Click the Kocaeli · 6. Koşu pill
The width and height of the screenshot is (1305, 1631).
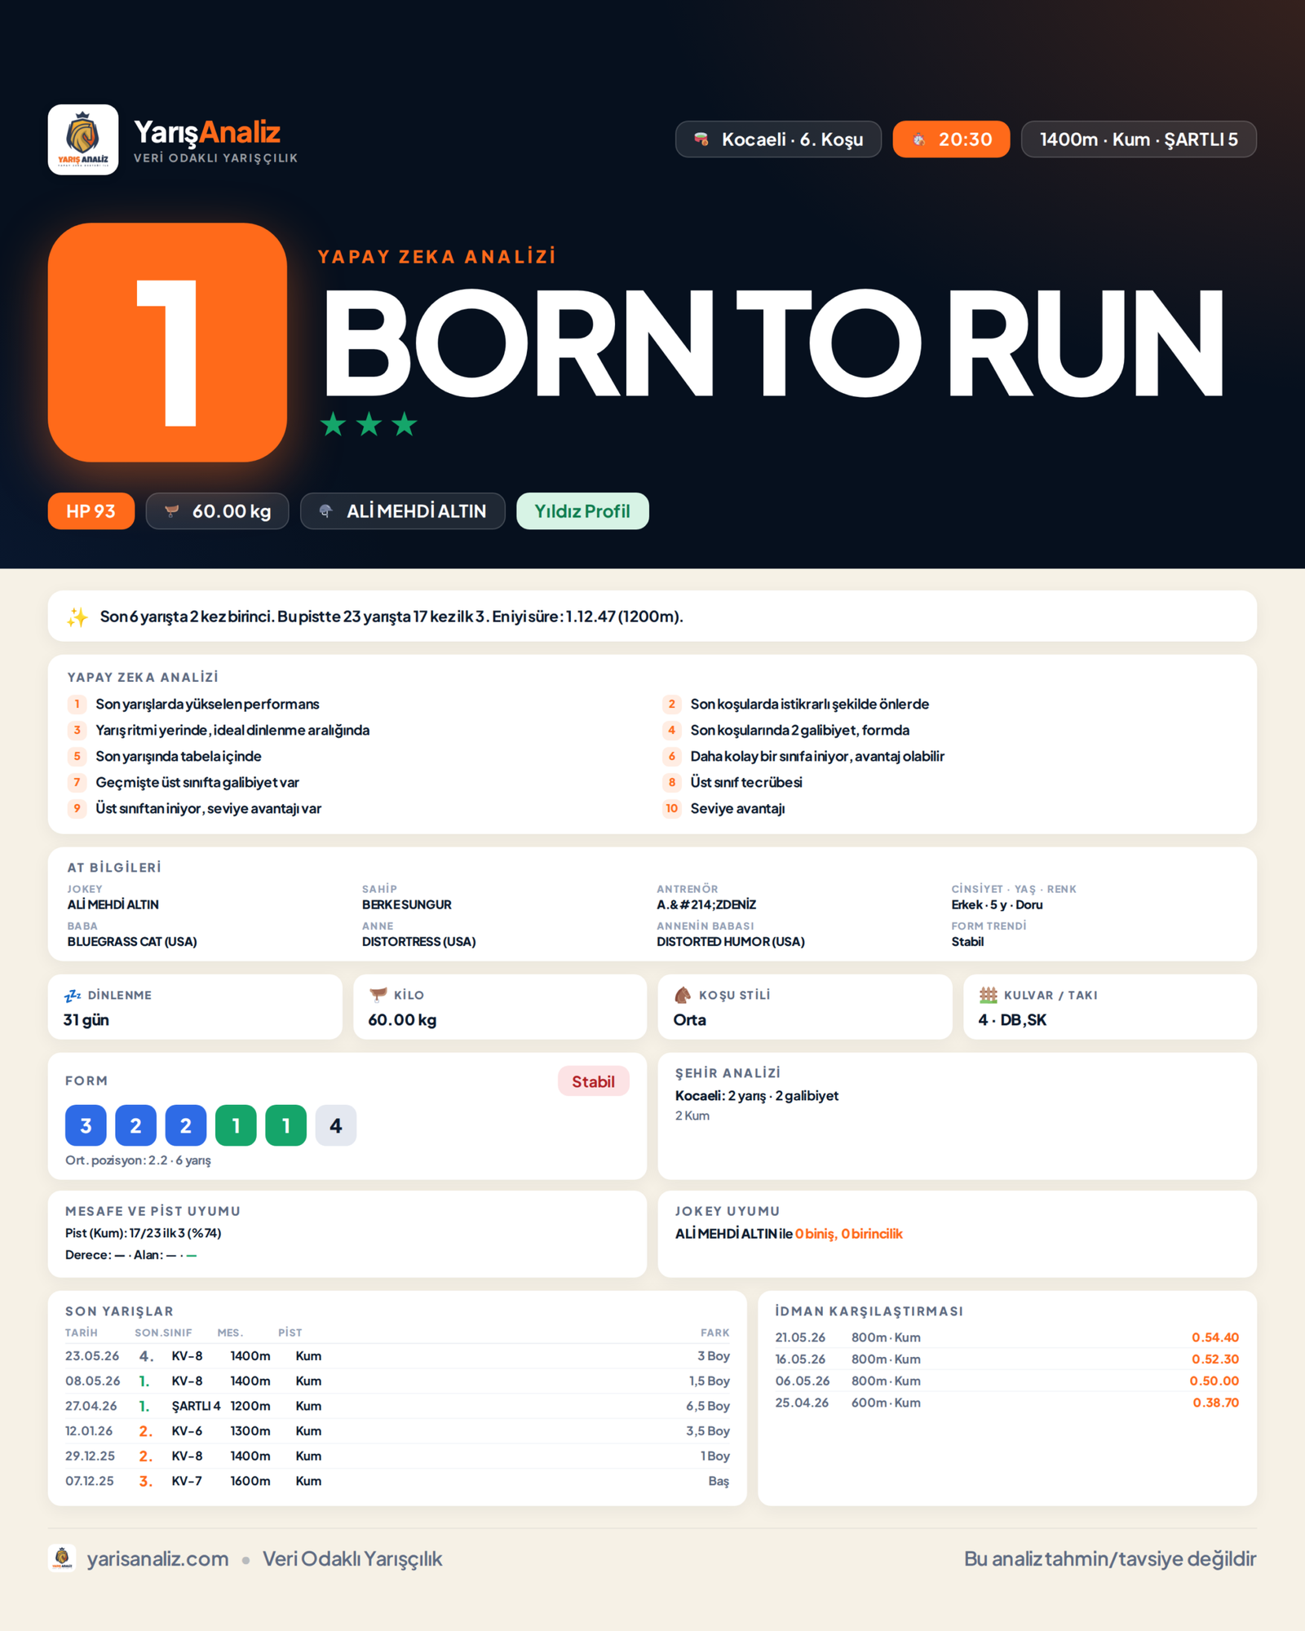(778, 139)
